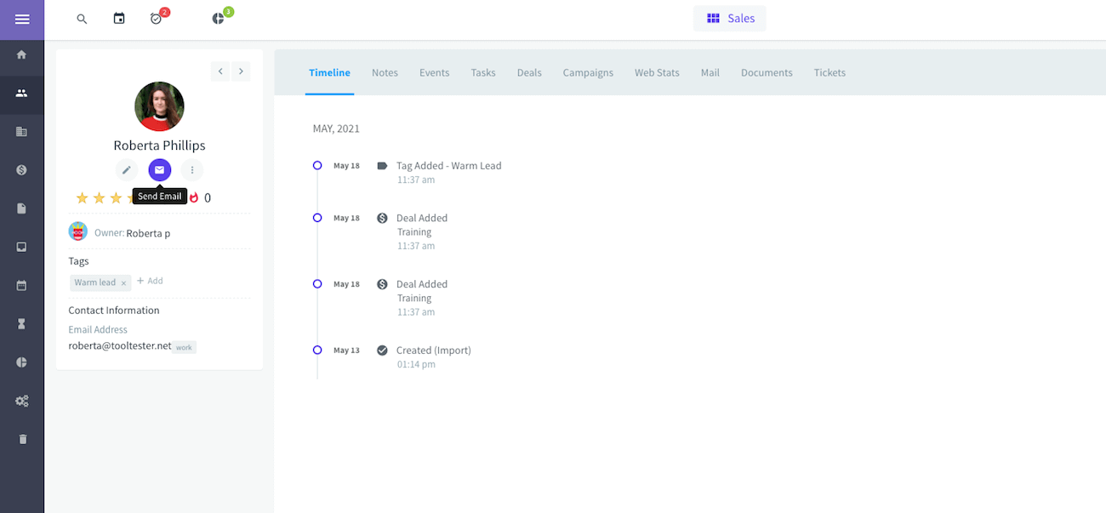Click the tag icon beside Tag Added

(382, 166)
